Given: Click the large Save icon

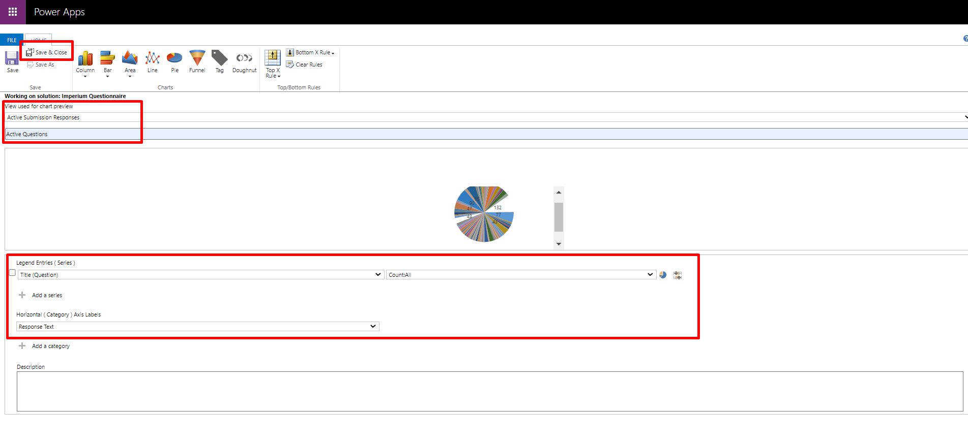Looking at the screenshot, I should 12,58.
